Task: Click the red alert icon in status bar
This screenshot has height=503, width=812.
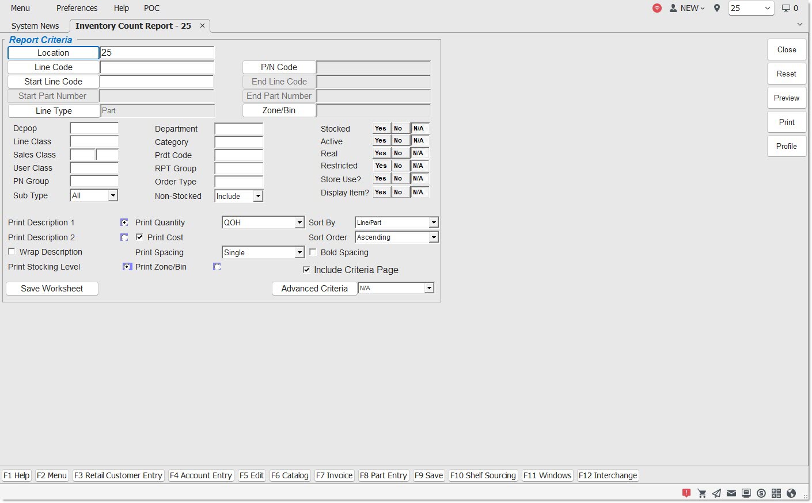Action: pos(686,493)
